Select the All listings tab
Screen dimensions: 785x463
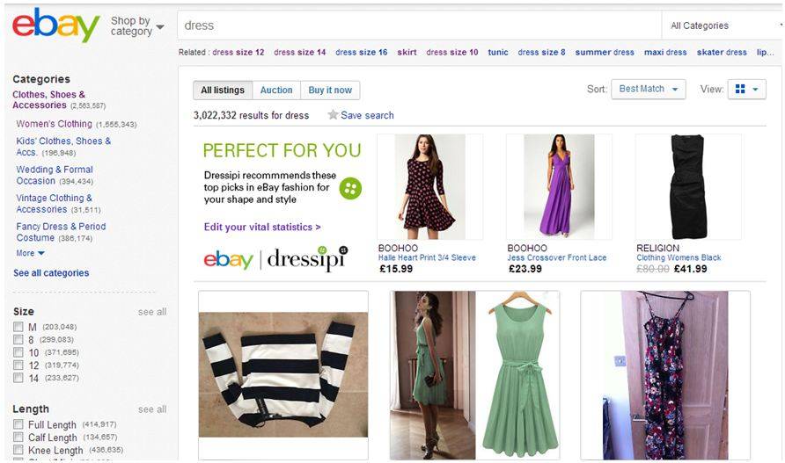tap(223, 90)
